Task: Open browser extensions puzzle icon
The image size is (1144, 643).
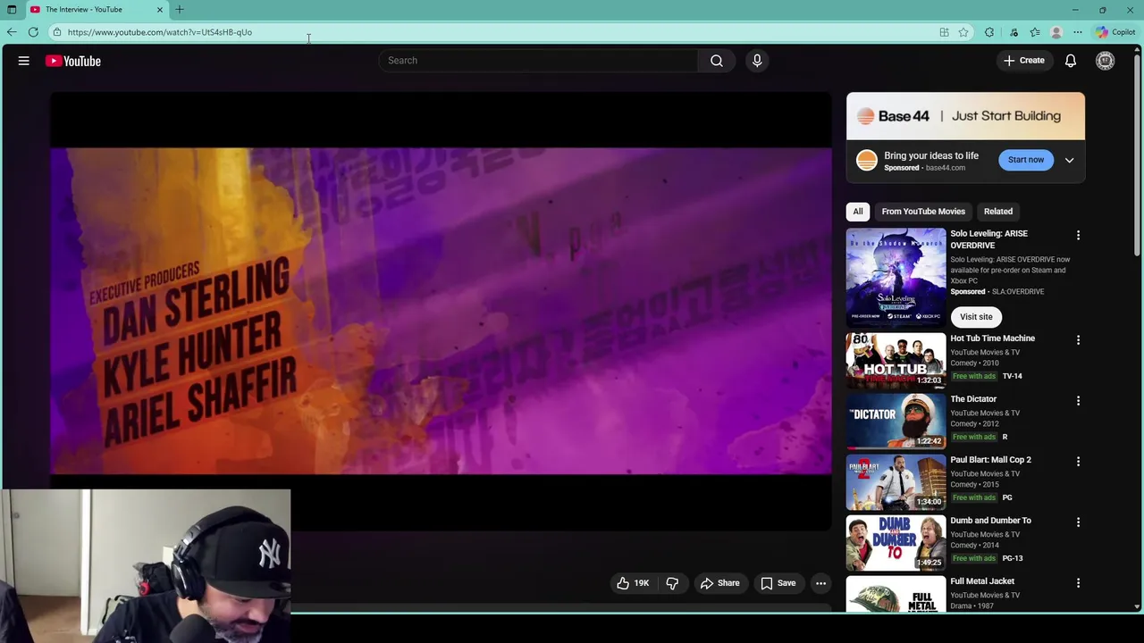Action: tap(989, 32)
